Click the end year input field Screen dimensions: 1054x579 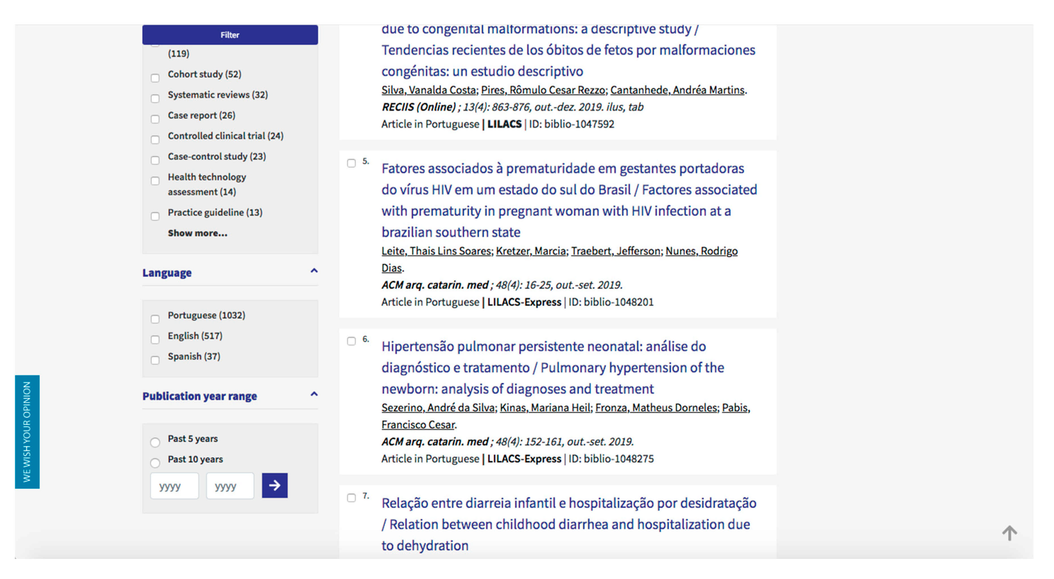(x=230, y=486)
